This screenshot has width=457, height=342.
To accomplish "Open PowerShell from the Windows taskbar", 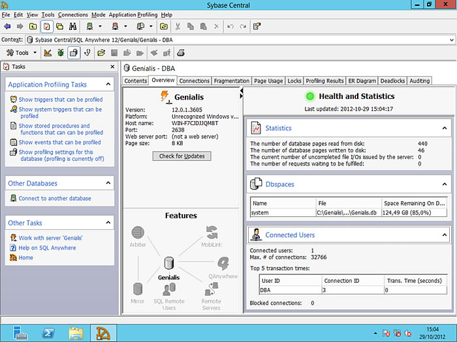I will pos(48,334).
